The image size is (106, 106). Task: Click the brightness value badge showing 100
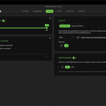47,25
